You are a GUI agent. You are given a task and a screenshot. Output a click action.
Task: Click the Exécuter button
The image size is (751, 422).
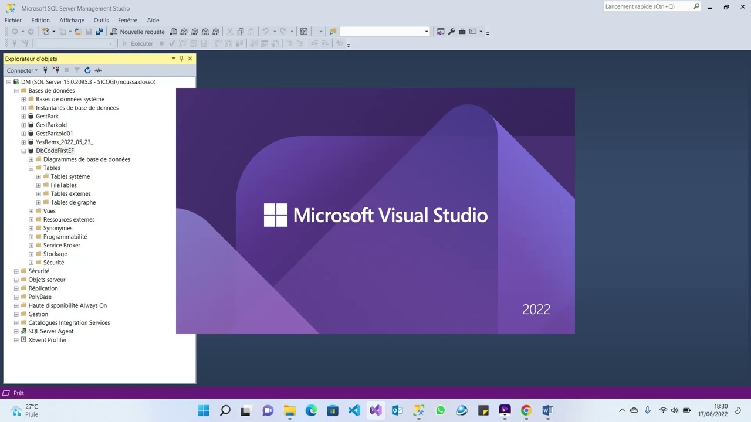tap(137, 43)
